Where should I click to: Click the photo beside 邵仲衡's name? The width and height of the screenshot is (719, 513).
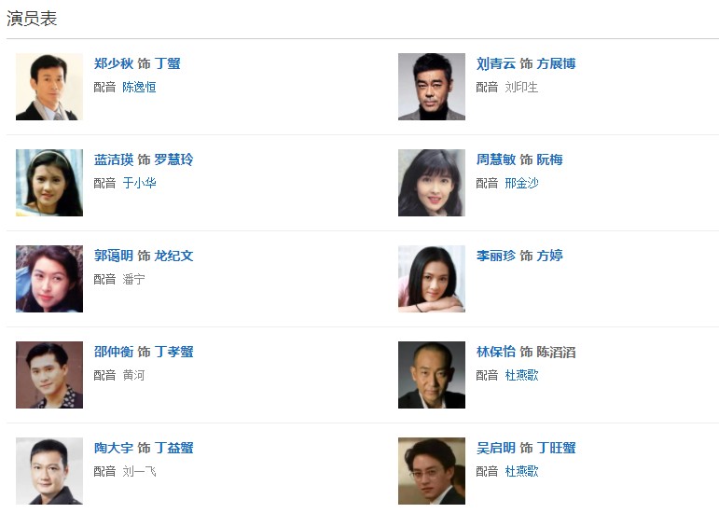pyautogui.click(x=49, y=375)
